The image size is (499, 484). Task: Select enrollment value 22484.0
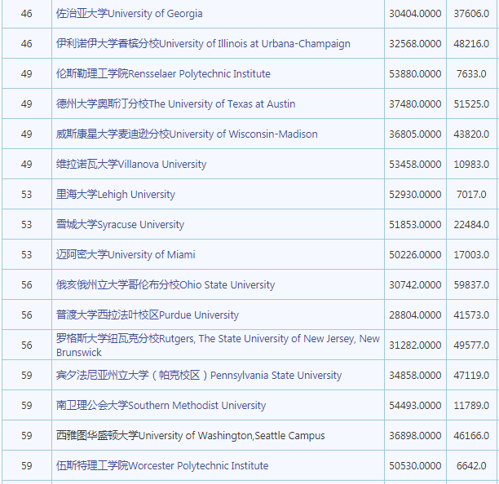pos(471,225)
